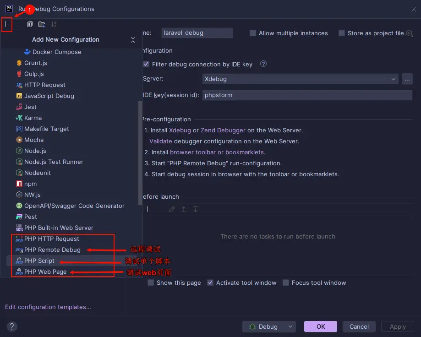Click the IDE key field phpstorm
Image resolution: width=421 pixels, height=337 pixels.
pyautogui.click(x=307, y=95)
